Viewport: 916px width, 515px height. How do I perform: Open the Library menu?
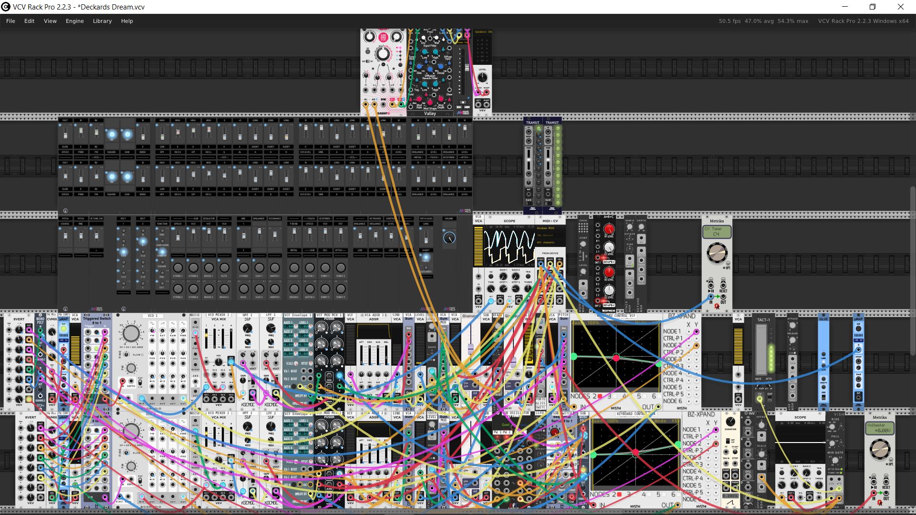point(102,21)
